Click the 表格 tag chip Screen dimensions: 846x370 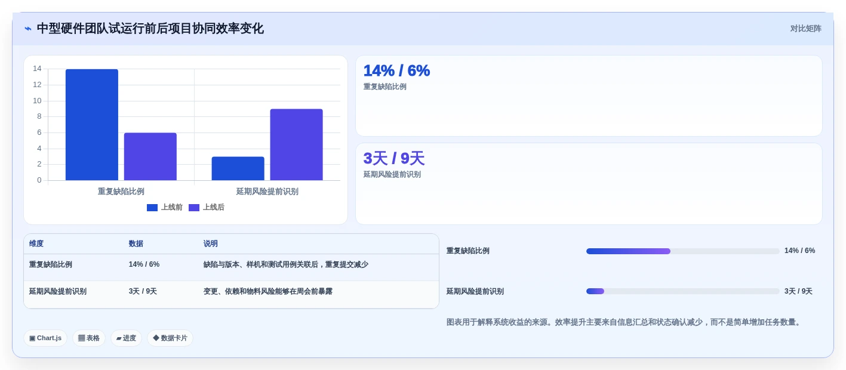(x=89, y=338)
